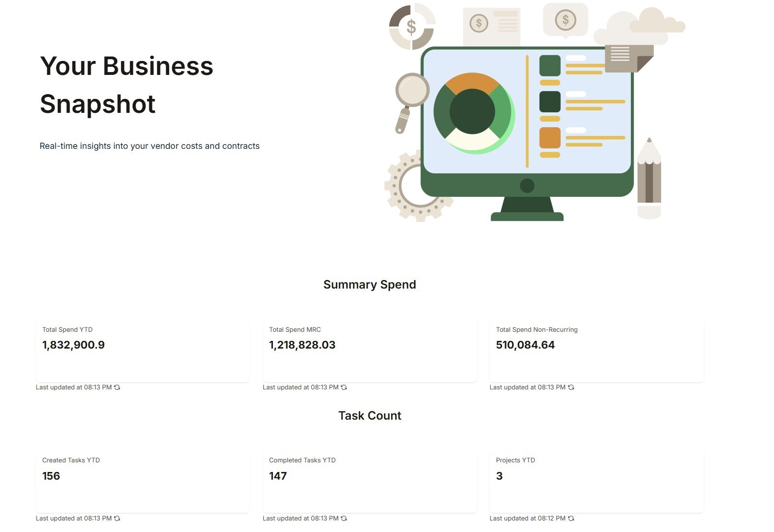
Task: Click refresh icon under Total Spend MRC
Action: coord(344,387)
